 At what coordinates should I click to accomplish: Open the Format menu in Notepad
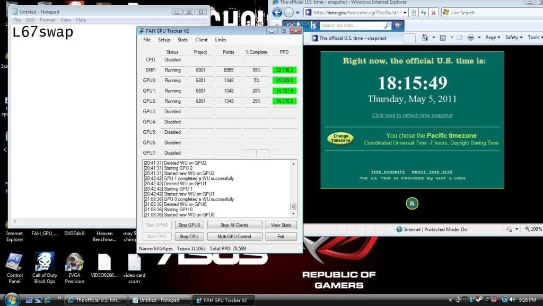(x=48, y=20)
